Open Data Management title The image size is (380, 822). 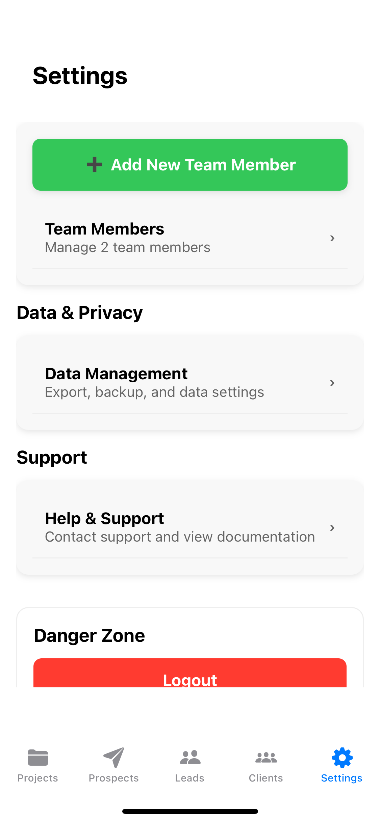point(116,374)
